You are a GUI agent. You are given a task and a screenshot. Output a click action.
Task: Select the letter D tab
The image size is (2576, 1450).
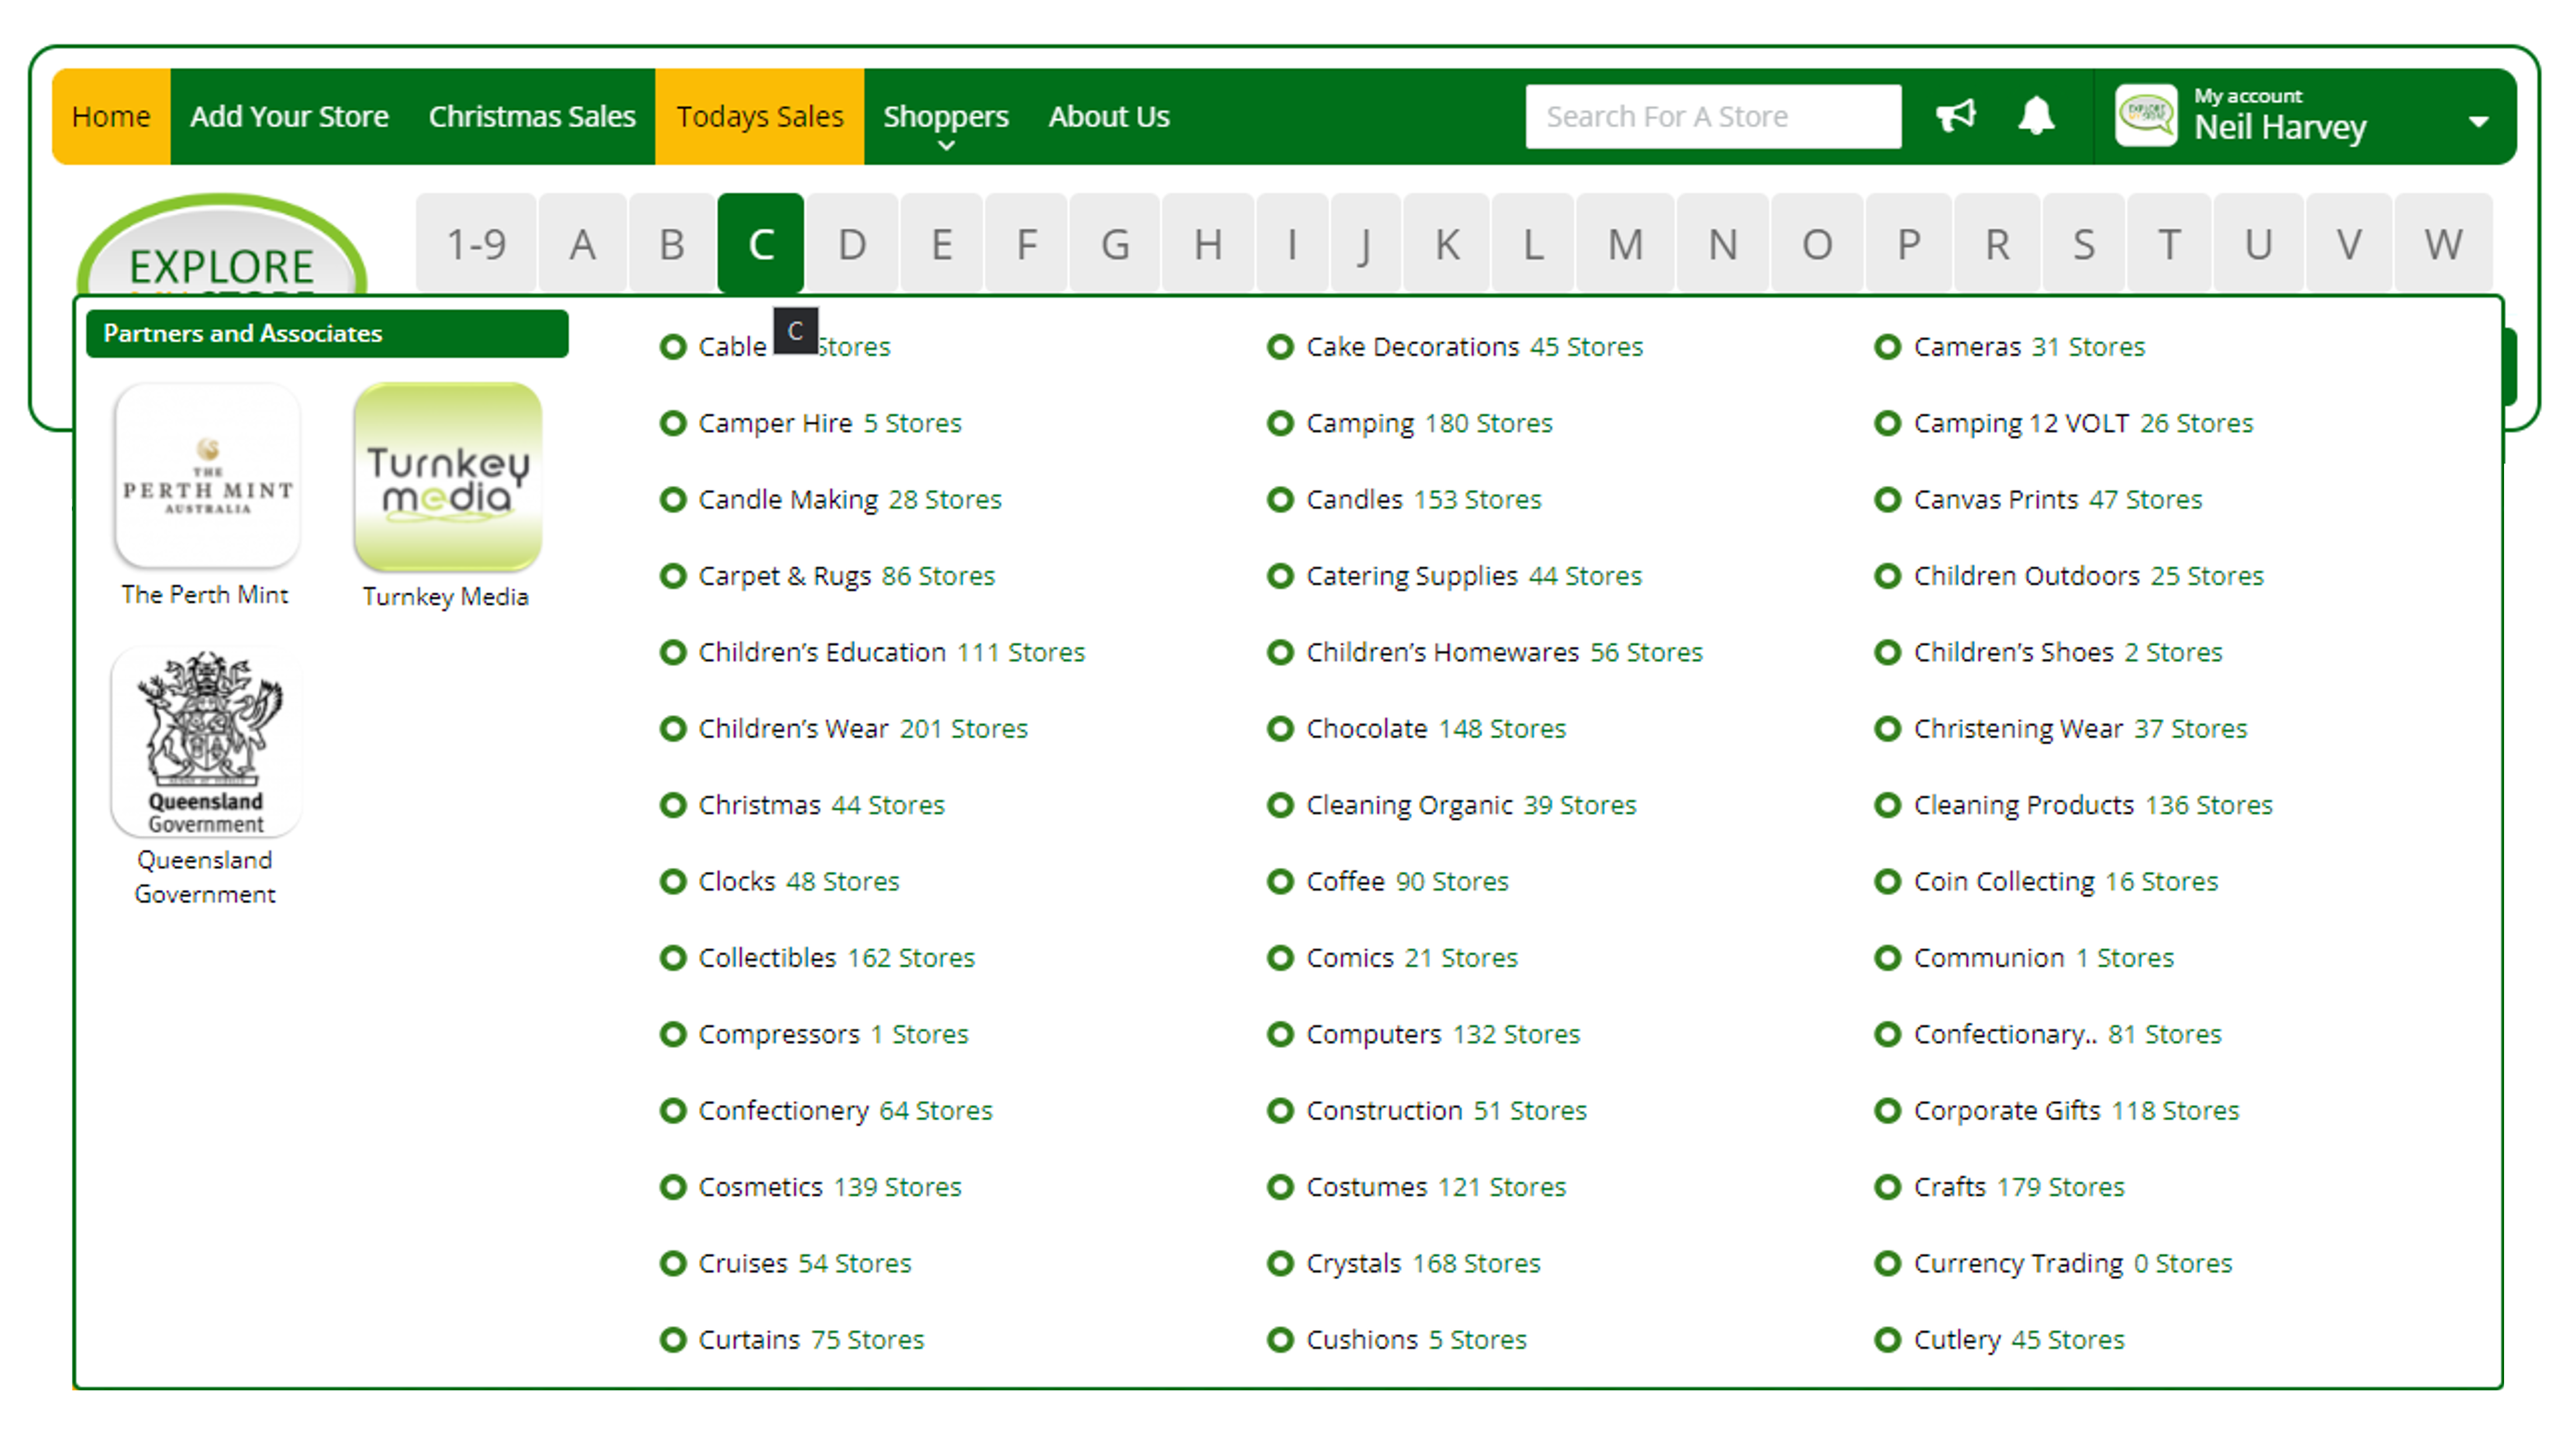coord(851,244)
